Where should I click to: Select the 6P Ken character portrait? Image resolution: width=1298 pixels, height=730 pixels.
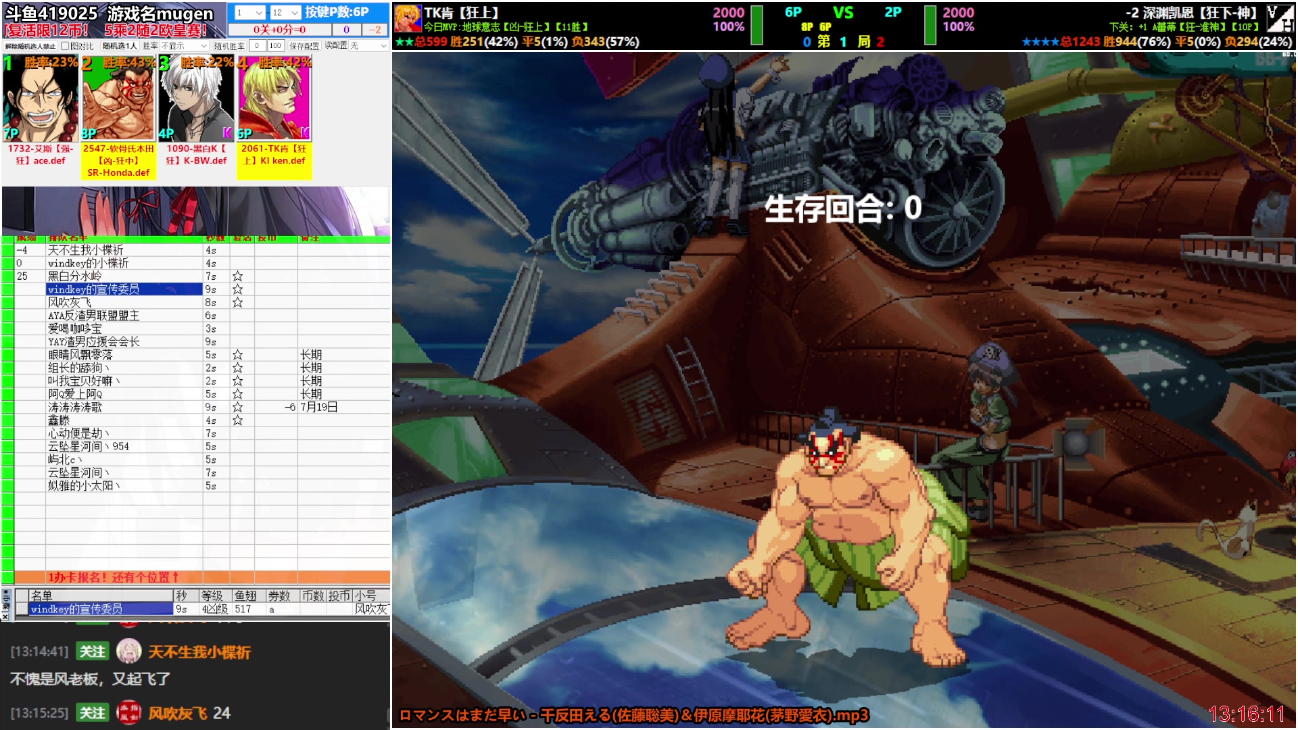click(274, 99)
